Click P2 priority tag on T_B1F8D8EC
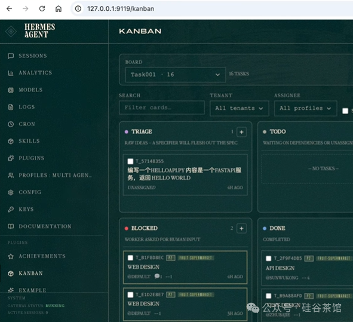 pyautogui.click(x=171, y=258)
